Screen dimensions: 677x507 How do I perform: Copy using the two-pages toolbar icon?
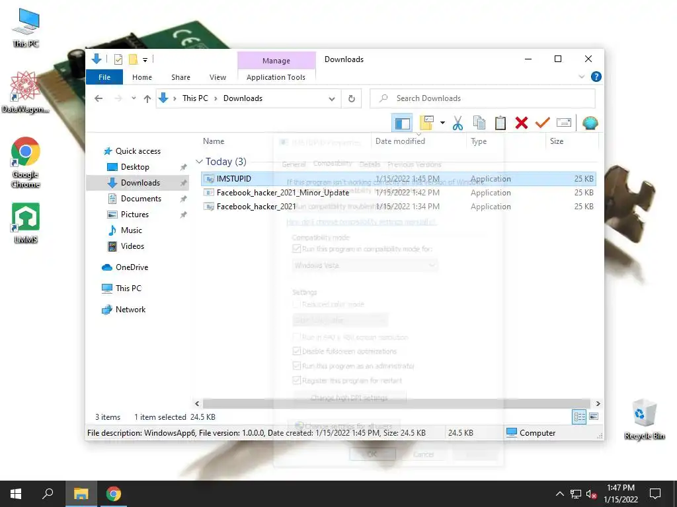[479, 123]
